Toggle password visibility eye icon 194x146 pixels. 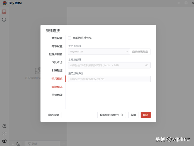coord(147,65)
